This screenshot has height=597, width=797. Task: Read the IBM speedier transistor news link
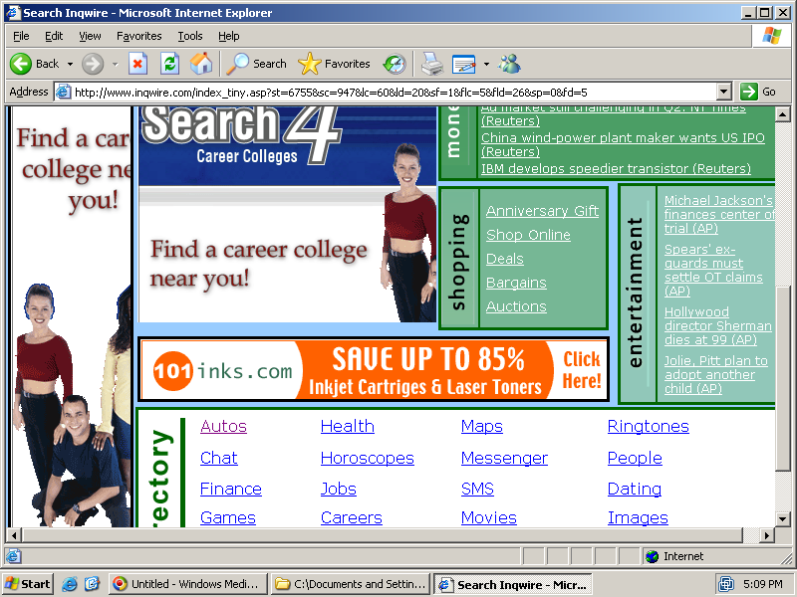[616, 168]
